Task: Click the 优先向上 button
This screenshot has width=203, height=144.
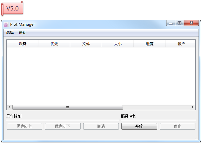Action: (x=24, y=127)
